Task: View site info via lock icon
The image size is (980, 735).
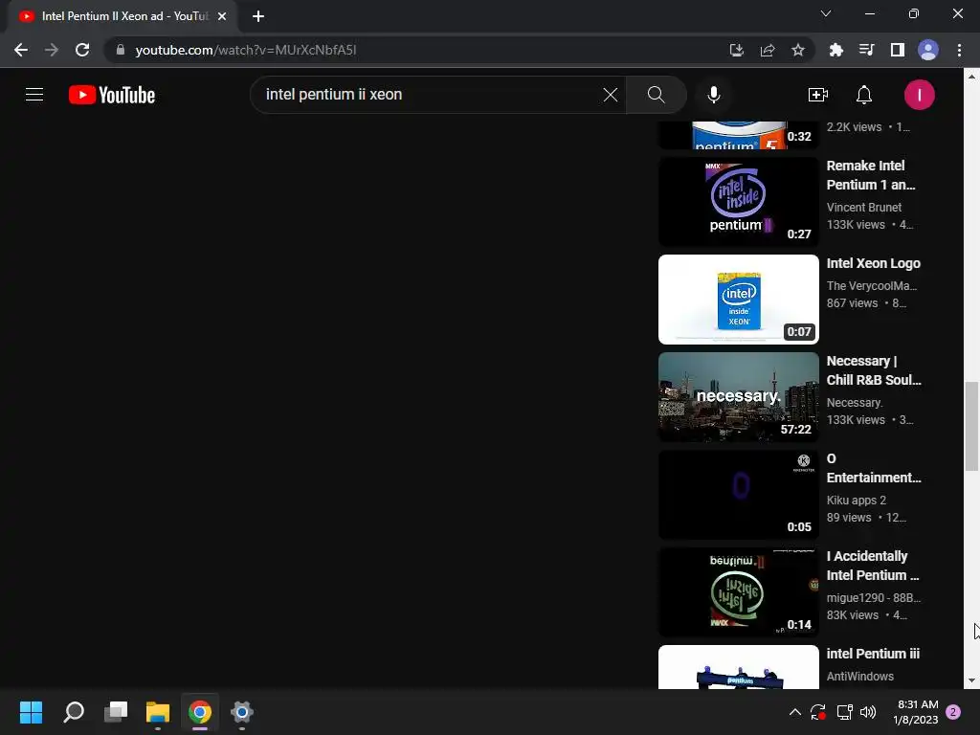Action: pos(121,50)
